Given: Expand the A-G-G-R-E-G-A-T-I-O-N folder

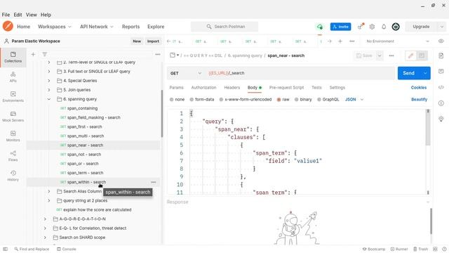Looking at the screenshot, I should pyautogui.click(x=45, y=219).
